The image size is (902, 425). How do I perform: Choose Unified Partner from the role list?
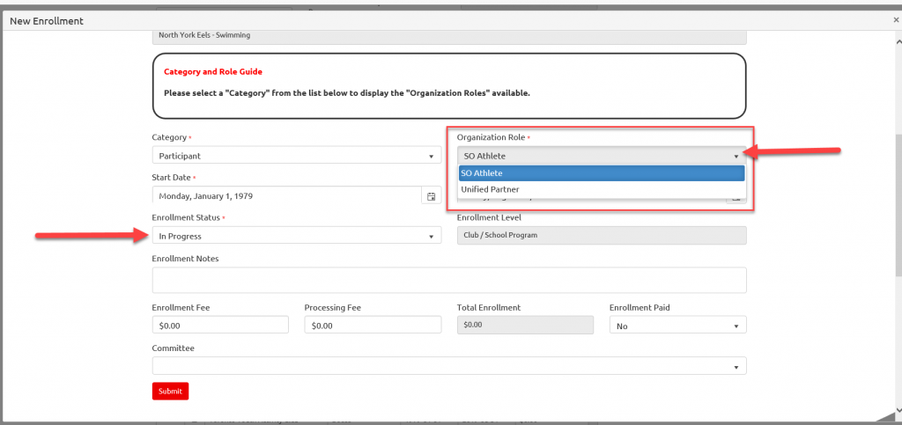click(602, 189)
